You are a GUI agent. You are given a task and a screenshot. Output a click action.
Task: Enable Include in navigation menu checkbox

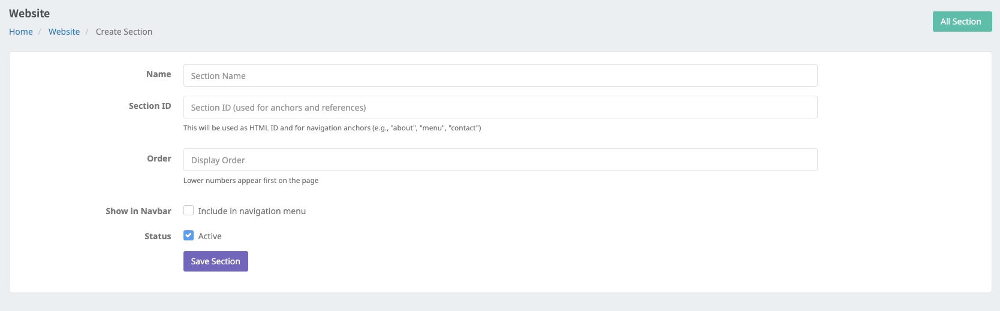click(x=188, y=211)
